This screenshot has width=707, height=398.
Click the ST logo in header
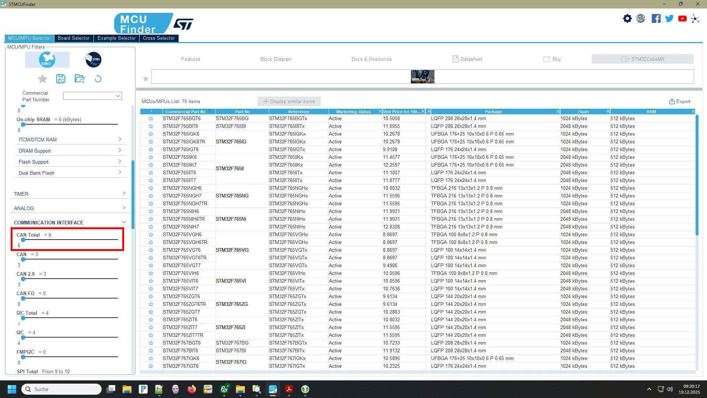click(183, 24)
